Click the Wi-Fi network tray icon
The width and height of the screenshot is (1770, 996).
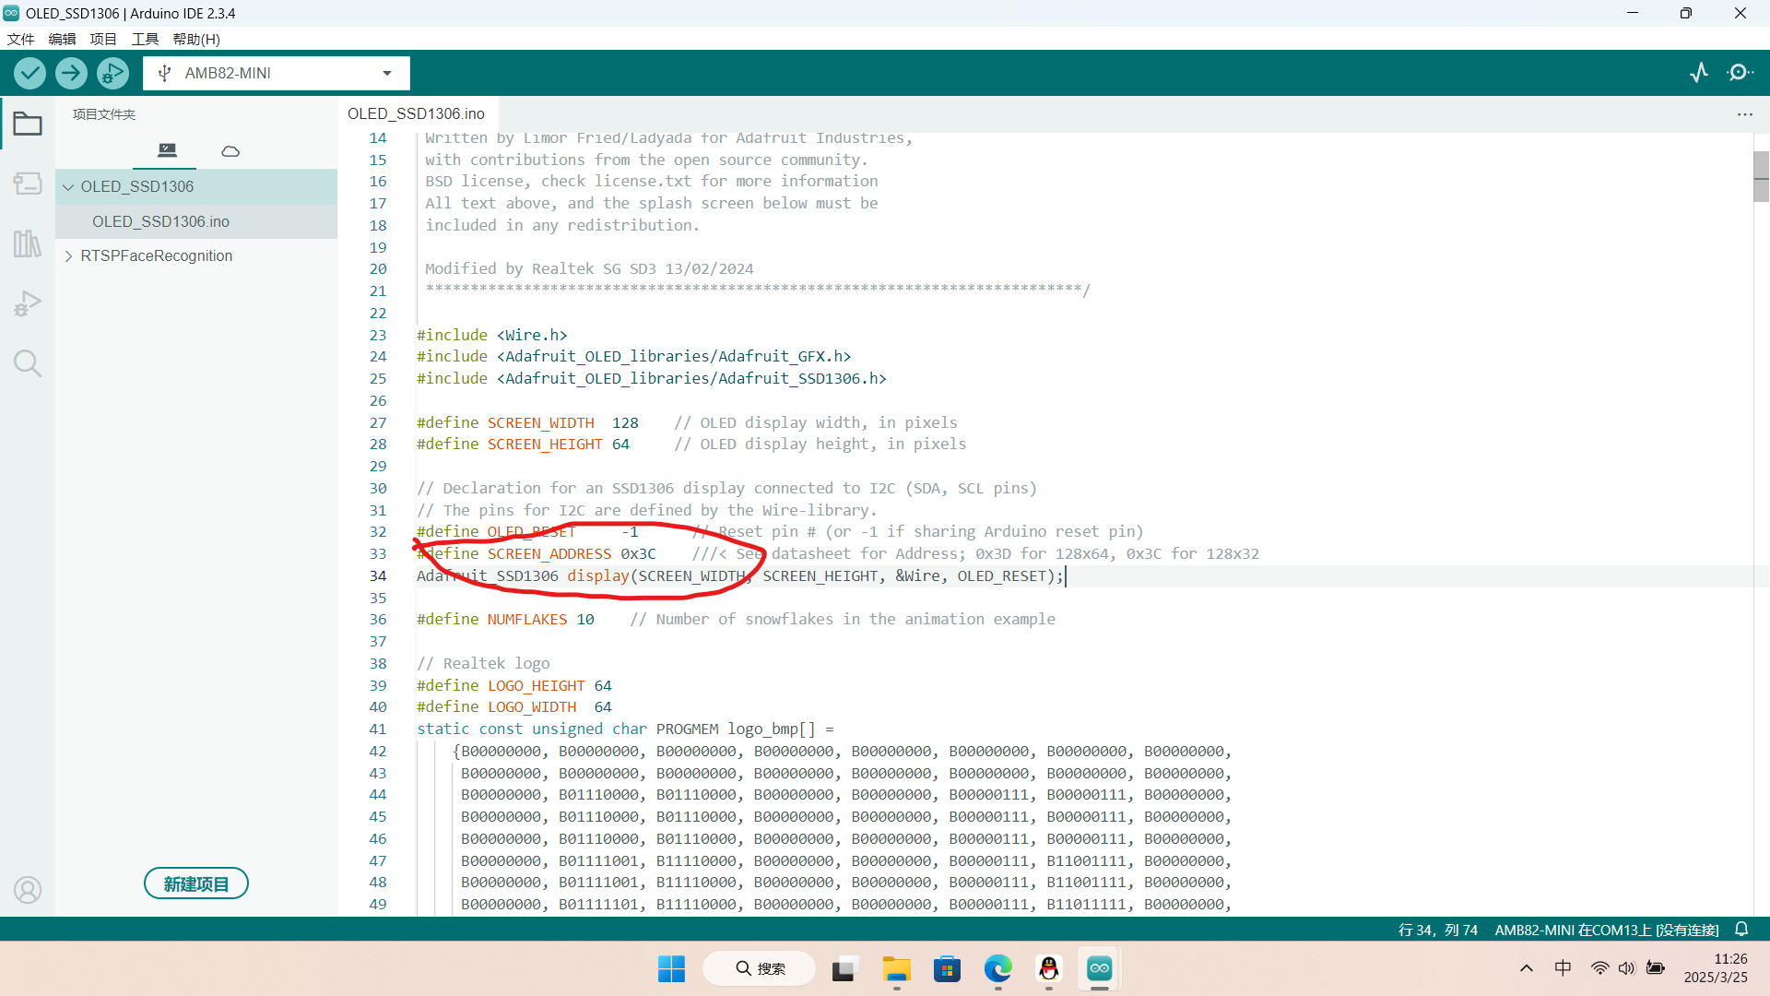pyautogui.click(x=1600, y=967)
